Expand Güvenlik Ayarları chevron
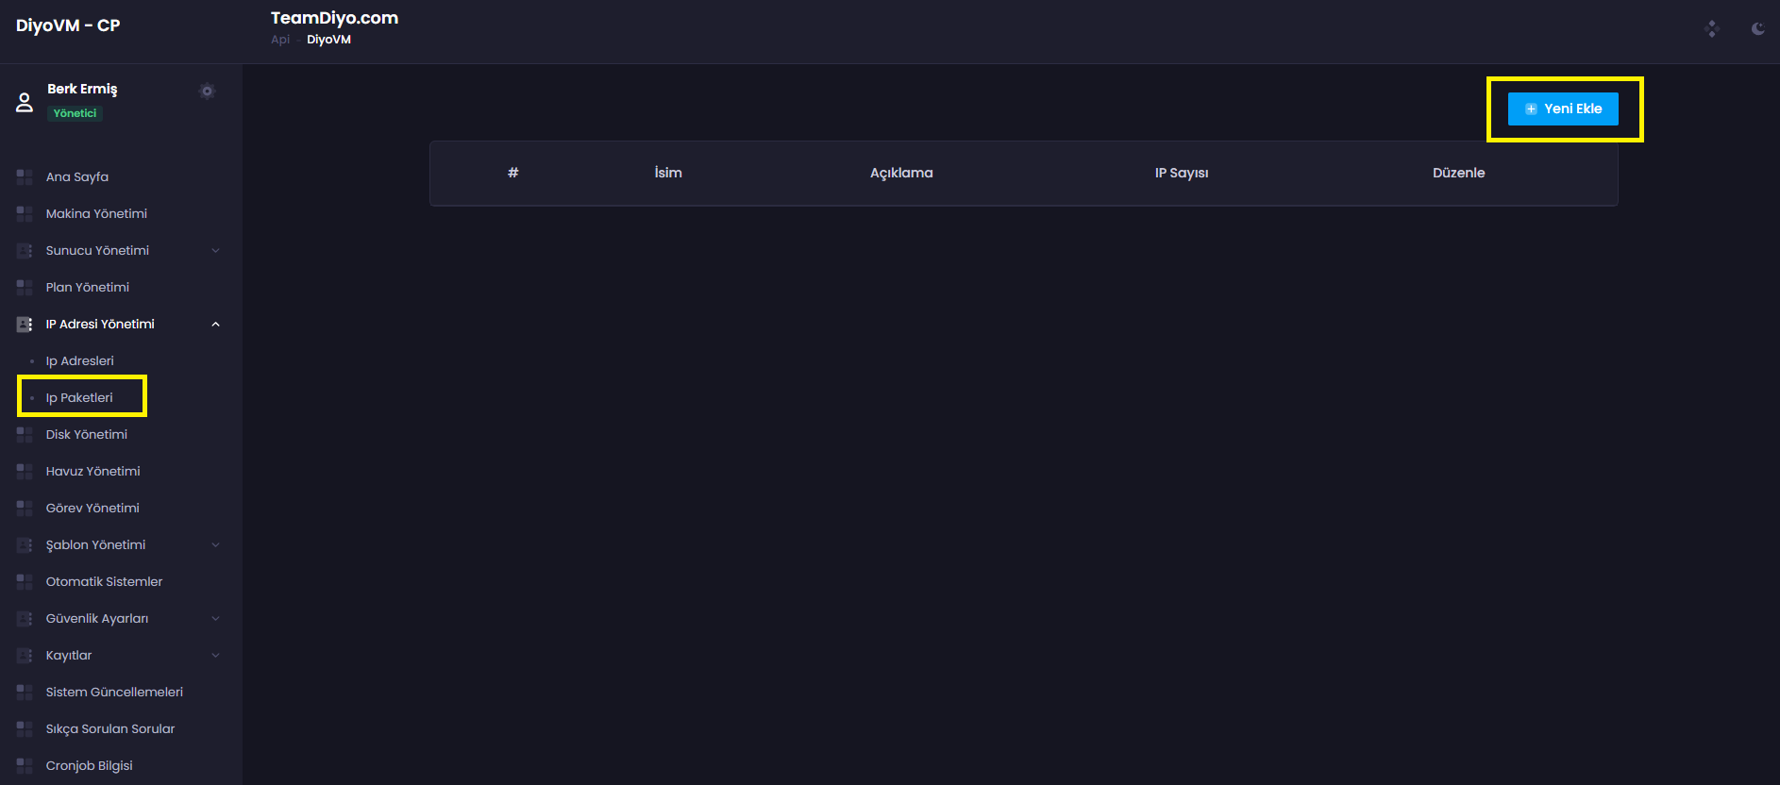The height and width of the screenshot is (785, 1780). pyautogui.click(x=215, y=618)
